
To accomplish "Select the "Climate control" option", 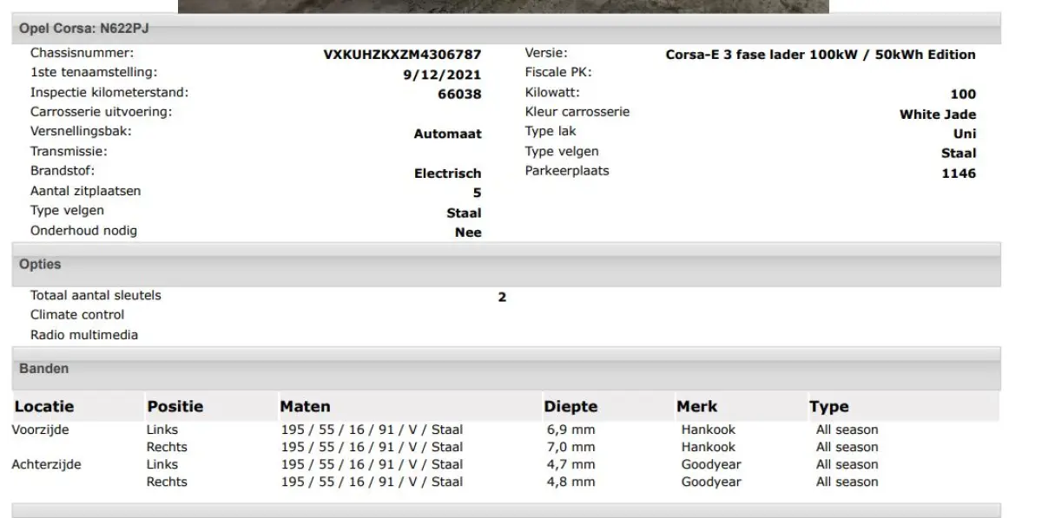I will 77,315.
